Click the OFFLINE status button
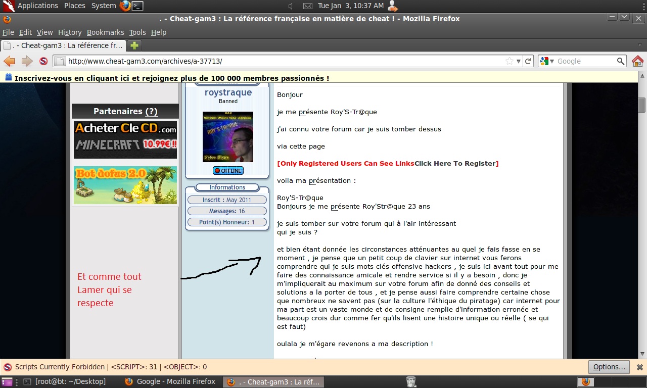 tap(228, 171)
